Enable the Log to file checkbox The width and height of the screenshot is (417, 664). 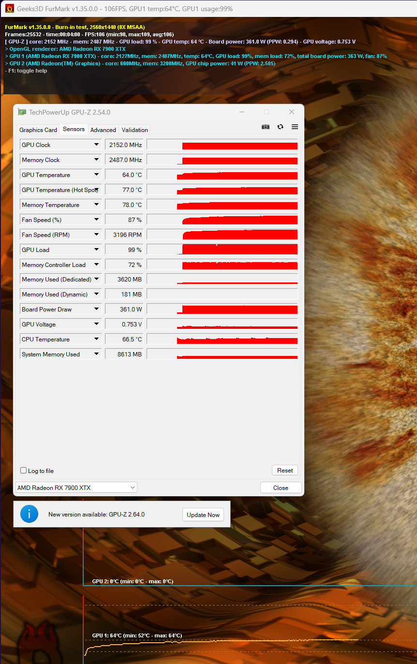[23, 471]
